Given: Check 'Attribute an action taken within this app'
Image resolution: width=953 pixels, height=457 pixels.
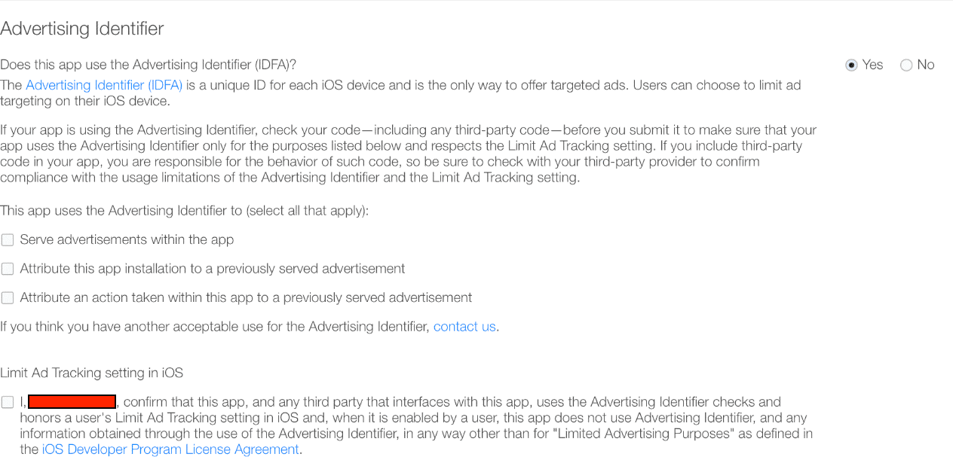Looking at the screenshot, I should [x=8, y=297].
